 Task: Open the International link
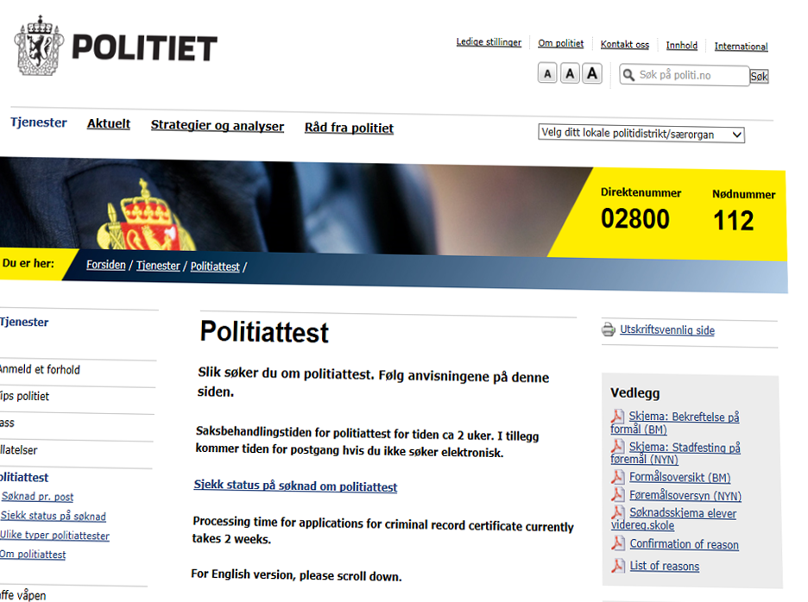tap(741, 47)
